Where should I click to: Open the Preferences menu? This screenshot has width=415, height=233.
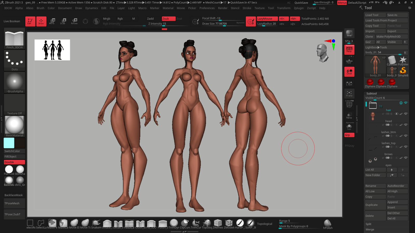point(207,8)
